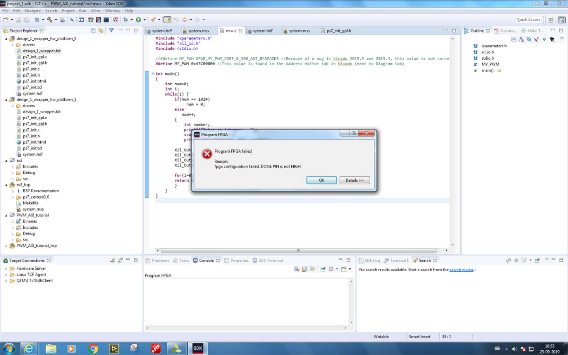Collapse all items in Outline panel
The width and height of the screenshot is (568, 355).
(513, 39)
